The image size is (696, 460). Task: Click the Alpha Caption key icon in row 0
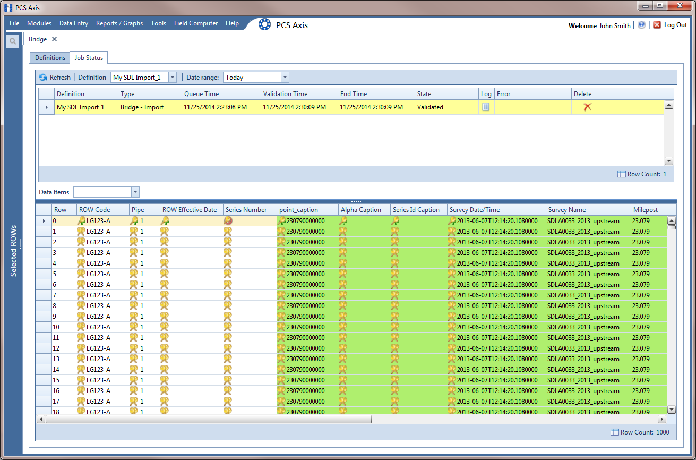343,221
